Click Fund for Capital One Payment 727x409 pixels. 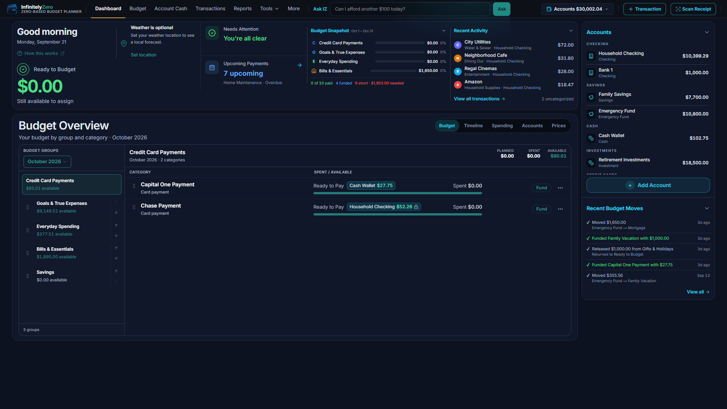pyautogui.click(x=541, y=188)
